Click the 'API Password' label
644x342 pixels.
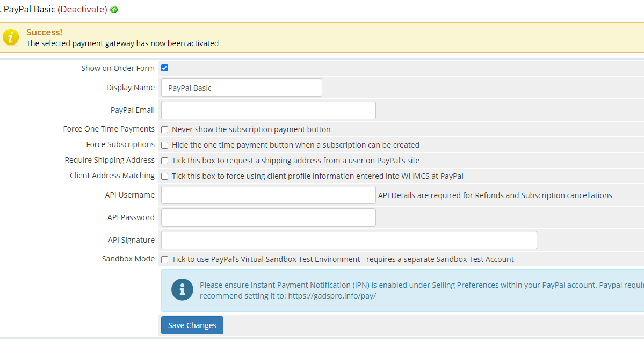[x=131, y=217]
